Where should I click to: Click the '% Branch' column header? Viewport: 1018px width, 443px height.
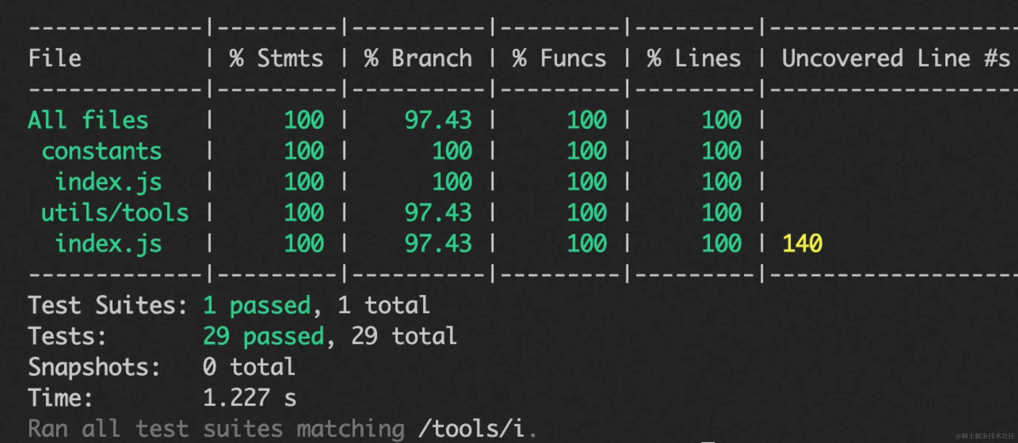coord(418,59)
